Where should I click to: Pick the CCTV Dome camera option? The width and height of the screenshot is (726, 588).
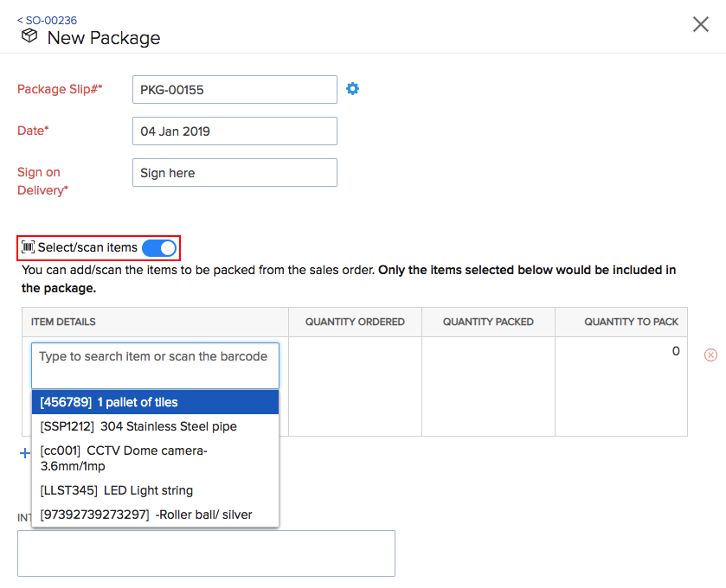[155, 457]
